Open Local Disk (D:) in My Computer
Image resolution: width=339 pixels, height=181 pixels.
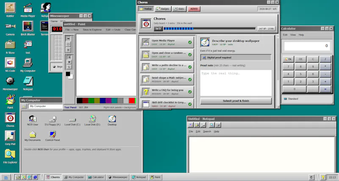pyautogui.click(x=92, y=121)
